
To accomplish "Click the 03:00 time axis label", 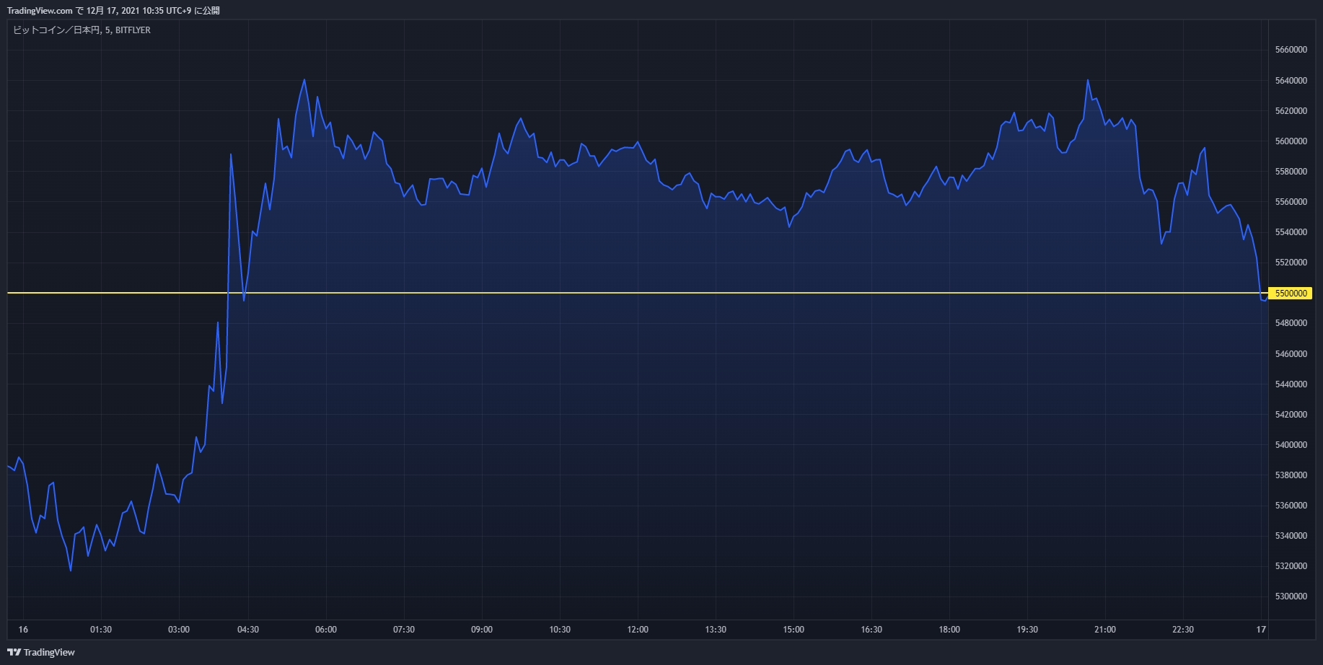I will (x=179, y=630).
